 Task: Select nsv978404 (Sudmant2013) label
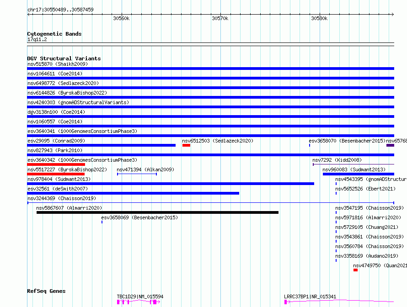point(59,179)
